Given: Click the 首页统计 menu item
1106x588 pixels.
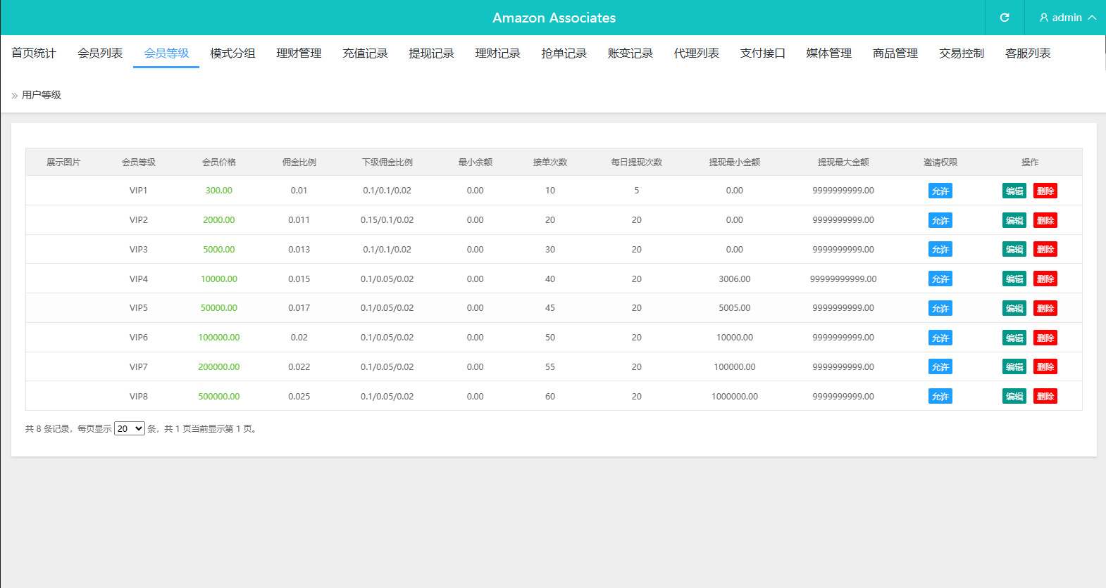Looking at the screenshot, I should pos(34,53).
